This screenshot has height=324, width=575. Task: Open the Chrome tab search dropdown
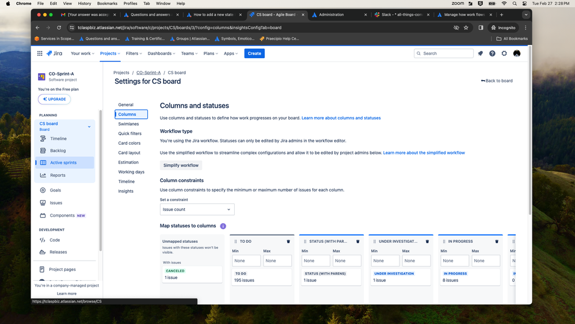coord(526,14)
